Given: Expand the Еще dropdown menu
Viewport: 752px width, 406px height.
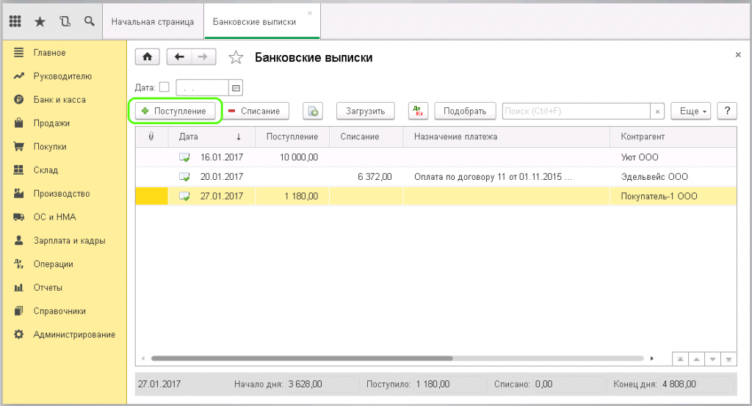Looking at the screenshot, I should [x=693, y=111].
